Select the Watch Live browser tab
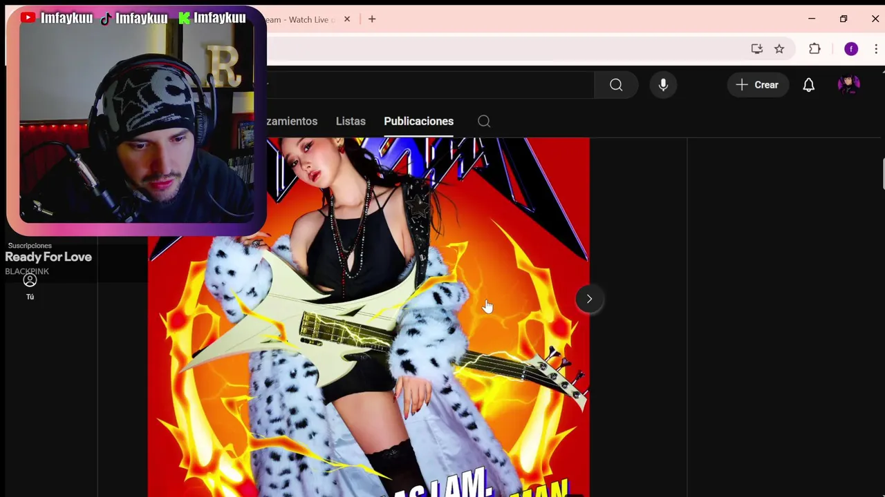This screenshot has width=885, height=497. (303, 19)
